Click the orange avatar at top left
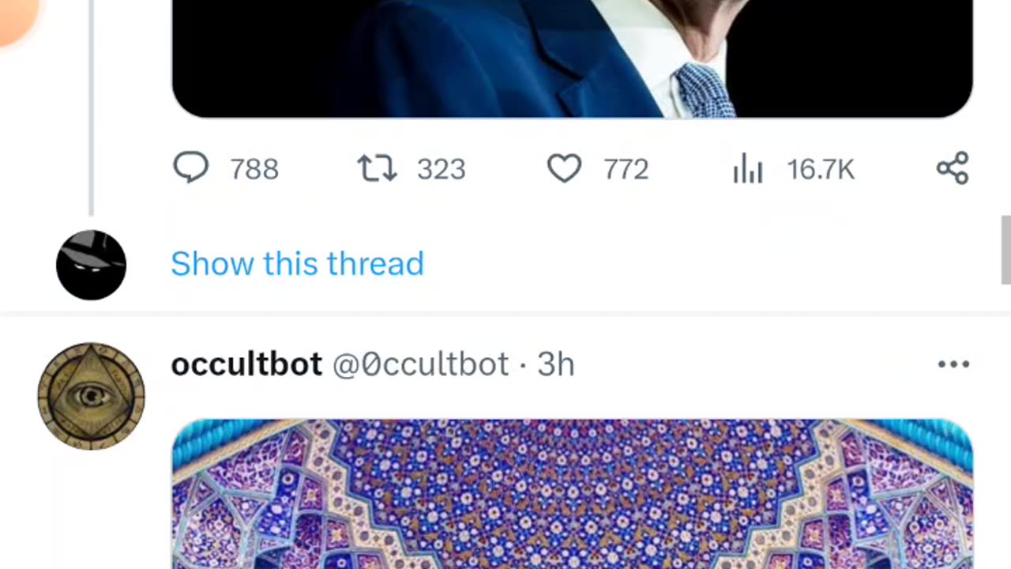 click(16, 20)
